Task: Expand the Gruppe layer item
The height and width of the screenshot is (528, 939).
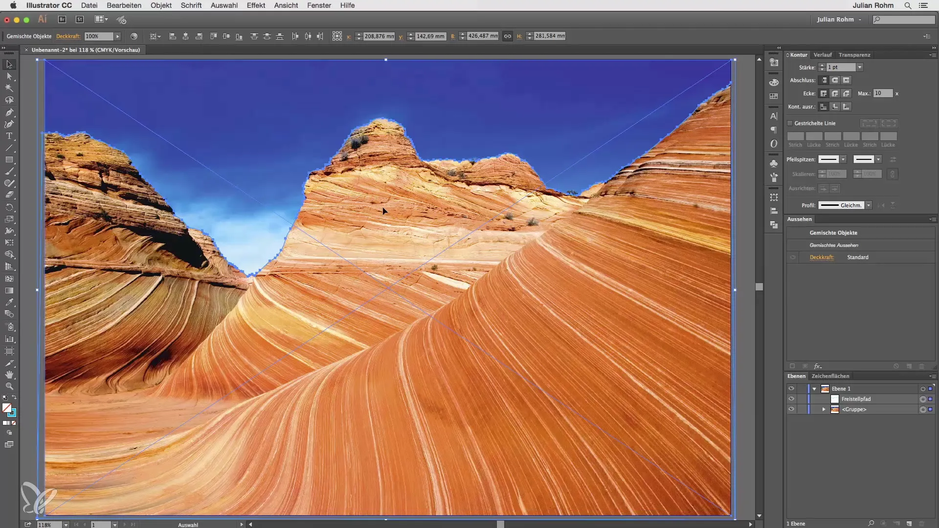Action: [824, 409]
